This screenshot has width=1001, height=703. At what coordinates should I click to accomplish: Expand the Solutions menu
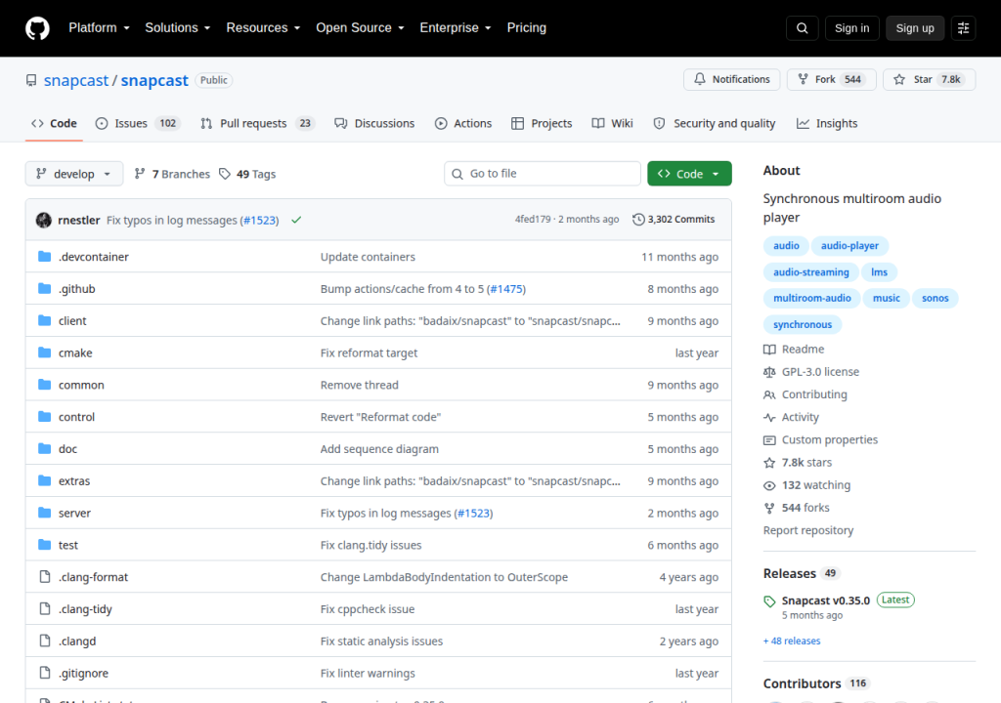(x=178, y=28)
